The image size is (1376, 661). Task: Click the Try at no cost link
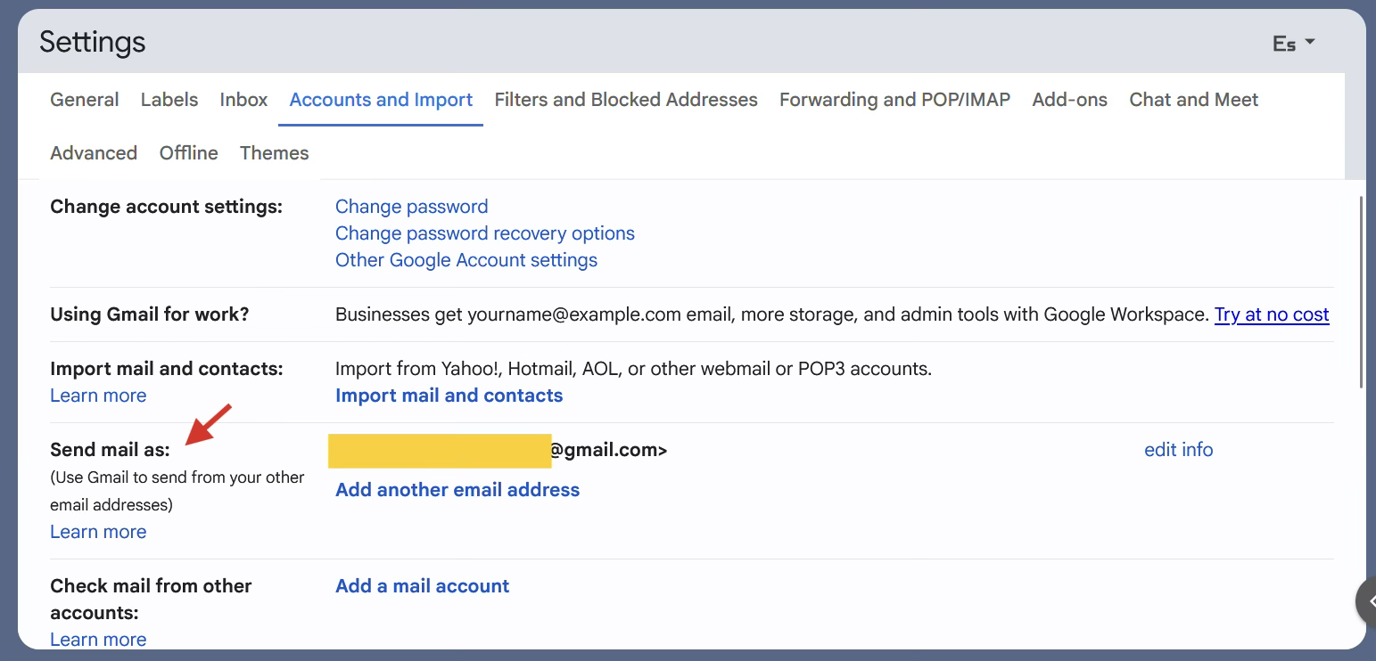[x=1271, y=314]
